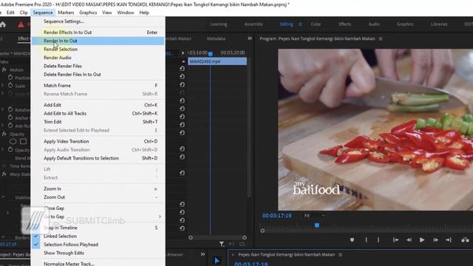The width and height of the screenshot is (473, 266).
Task: Show more panel tabs overflow chevrons
Action: click(x=250, y=38)
